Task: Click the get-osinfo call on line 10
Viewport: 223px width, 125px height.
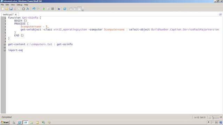Action: click(x=65, y=44)
